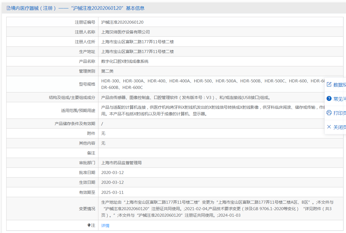This screenshot has width=346, height=233.
Task: Open the 数据反馈 edit icon in side panel
Action: pos(329,85)
